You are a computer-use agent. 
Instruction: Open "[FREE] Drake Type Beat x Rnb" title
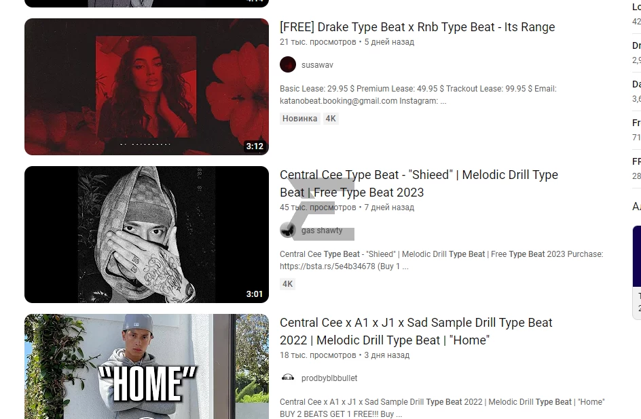click(418, 27)
